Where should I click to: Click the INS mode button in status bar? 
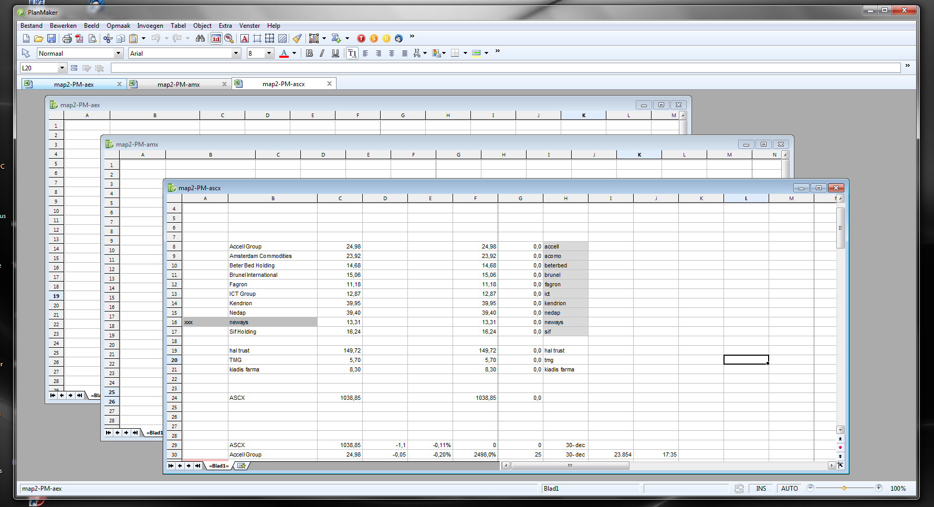pos(761,489)
